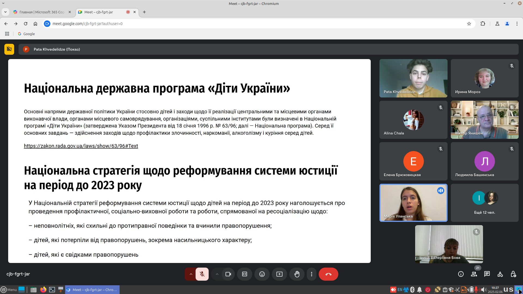523x294 pixels.
Task: Turn on closed captions
Action: coord(244,274)
